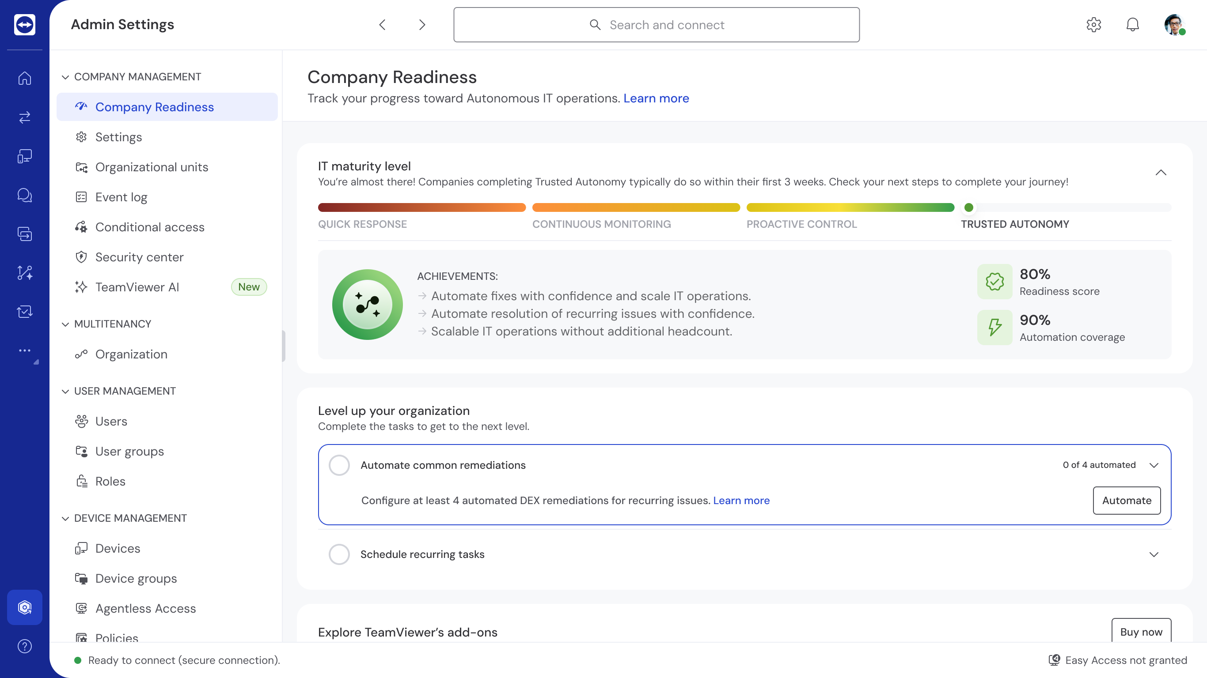The width and height of the screenshot is (1207, 678).
Task: Click the three-dots More icon
Action: tap(24, 350)
